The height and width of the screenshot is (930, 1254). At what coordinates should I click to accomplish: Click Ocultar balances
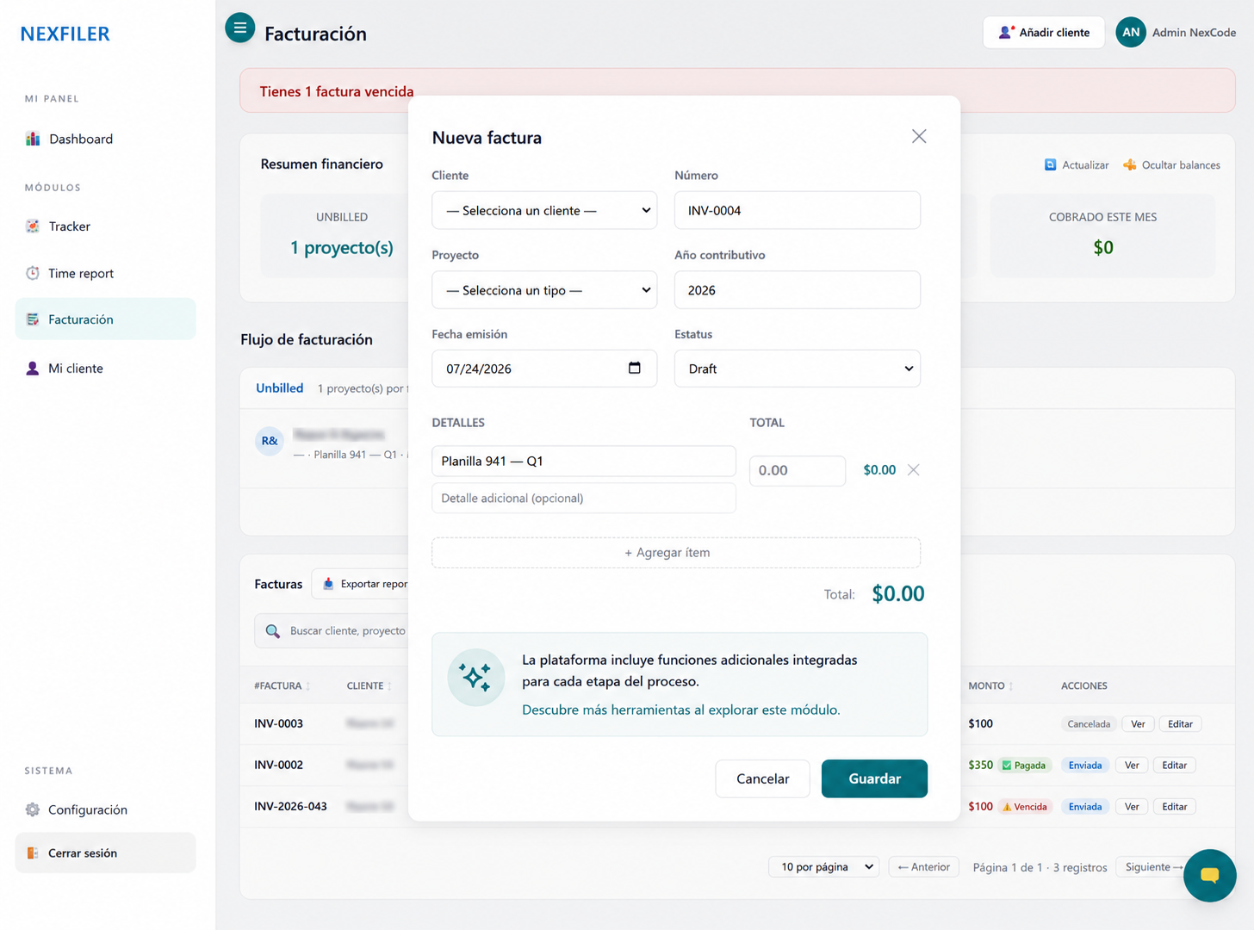pos(1172,164)
